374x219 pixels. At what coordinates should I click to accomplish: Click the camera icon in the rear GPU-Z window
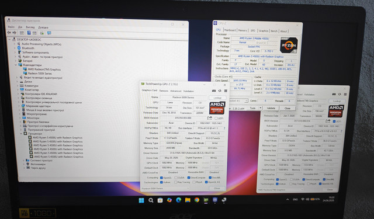click(334, 95)
